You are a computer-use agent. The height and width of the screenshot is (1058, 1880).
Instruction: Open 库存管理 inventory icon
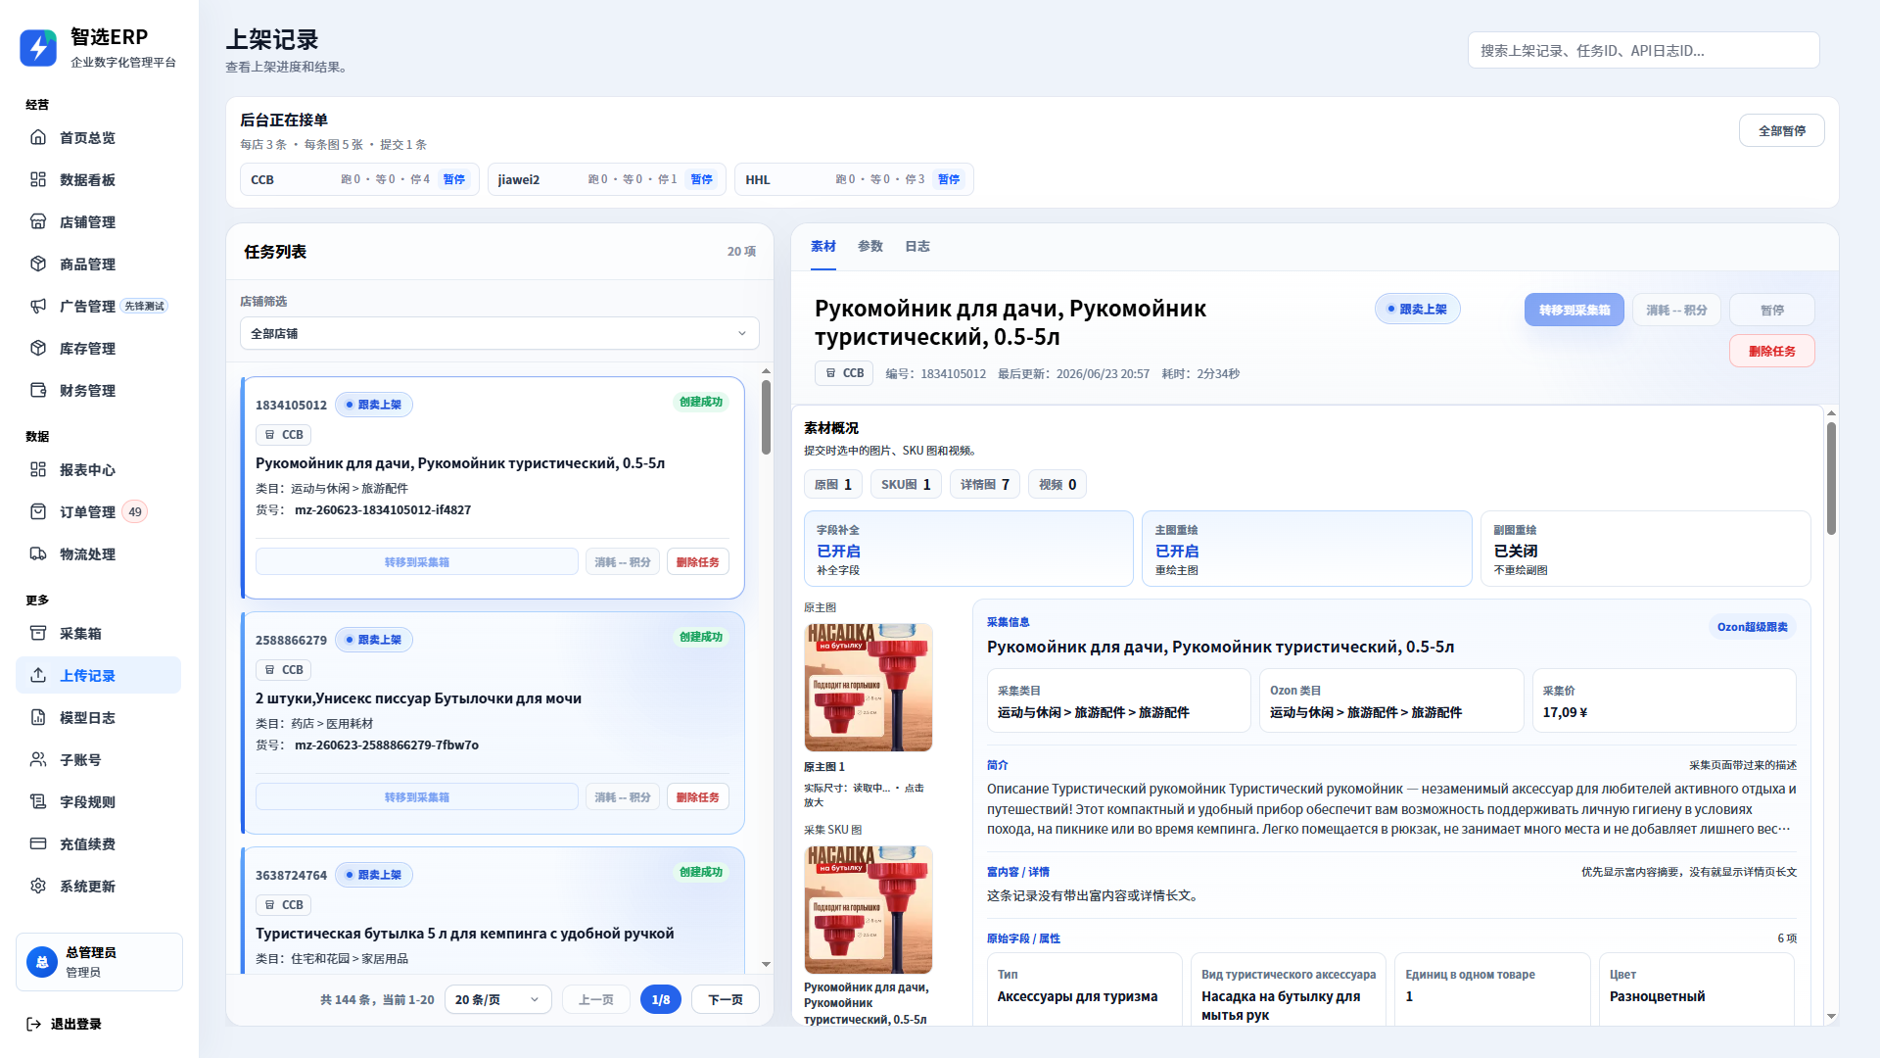click(x=38, y=348)
